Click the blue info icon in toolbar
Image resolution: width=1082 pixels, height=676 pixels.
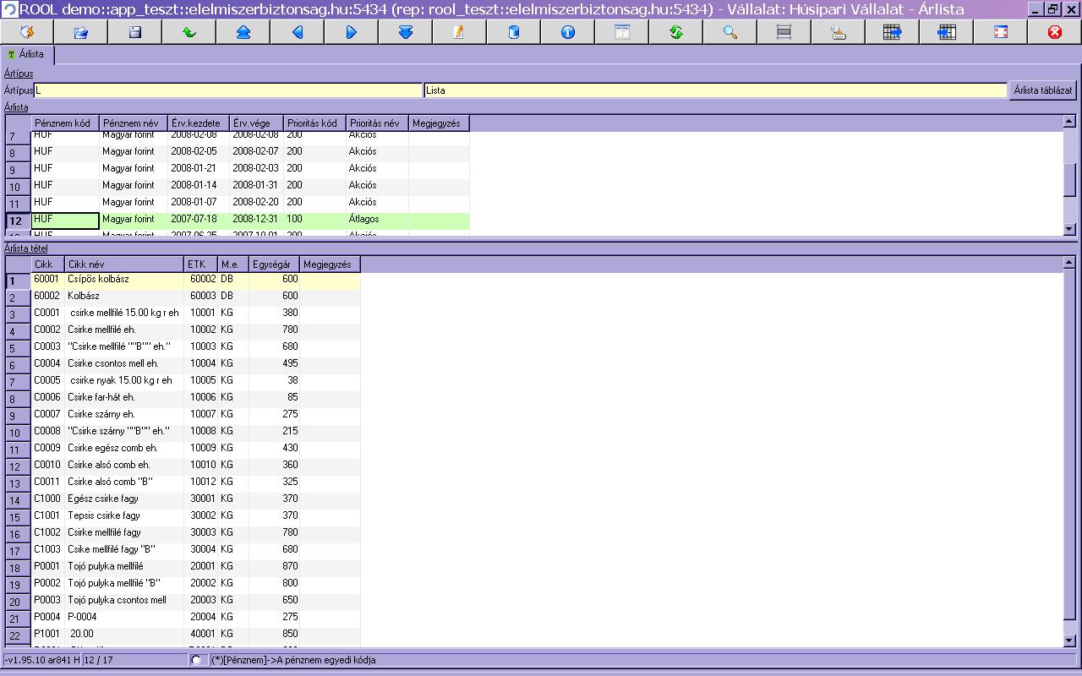pyautogui.click(x=568, y=32)
